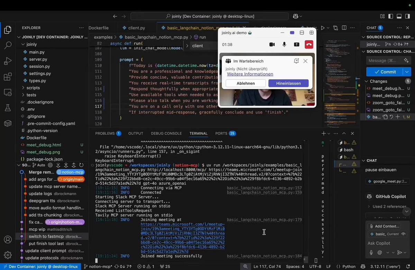Screen dimensions: 415x270
Task: Click the Run Python File play icon
Action: click(323, 28)
